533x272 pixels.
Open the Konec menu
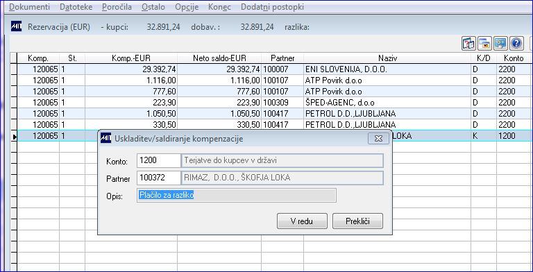(219, 7)
